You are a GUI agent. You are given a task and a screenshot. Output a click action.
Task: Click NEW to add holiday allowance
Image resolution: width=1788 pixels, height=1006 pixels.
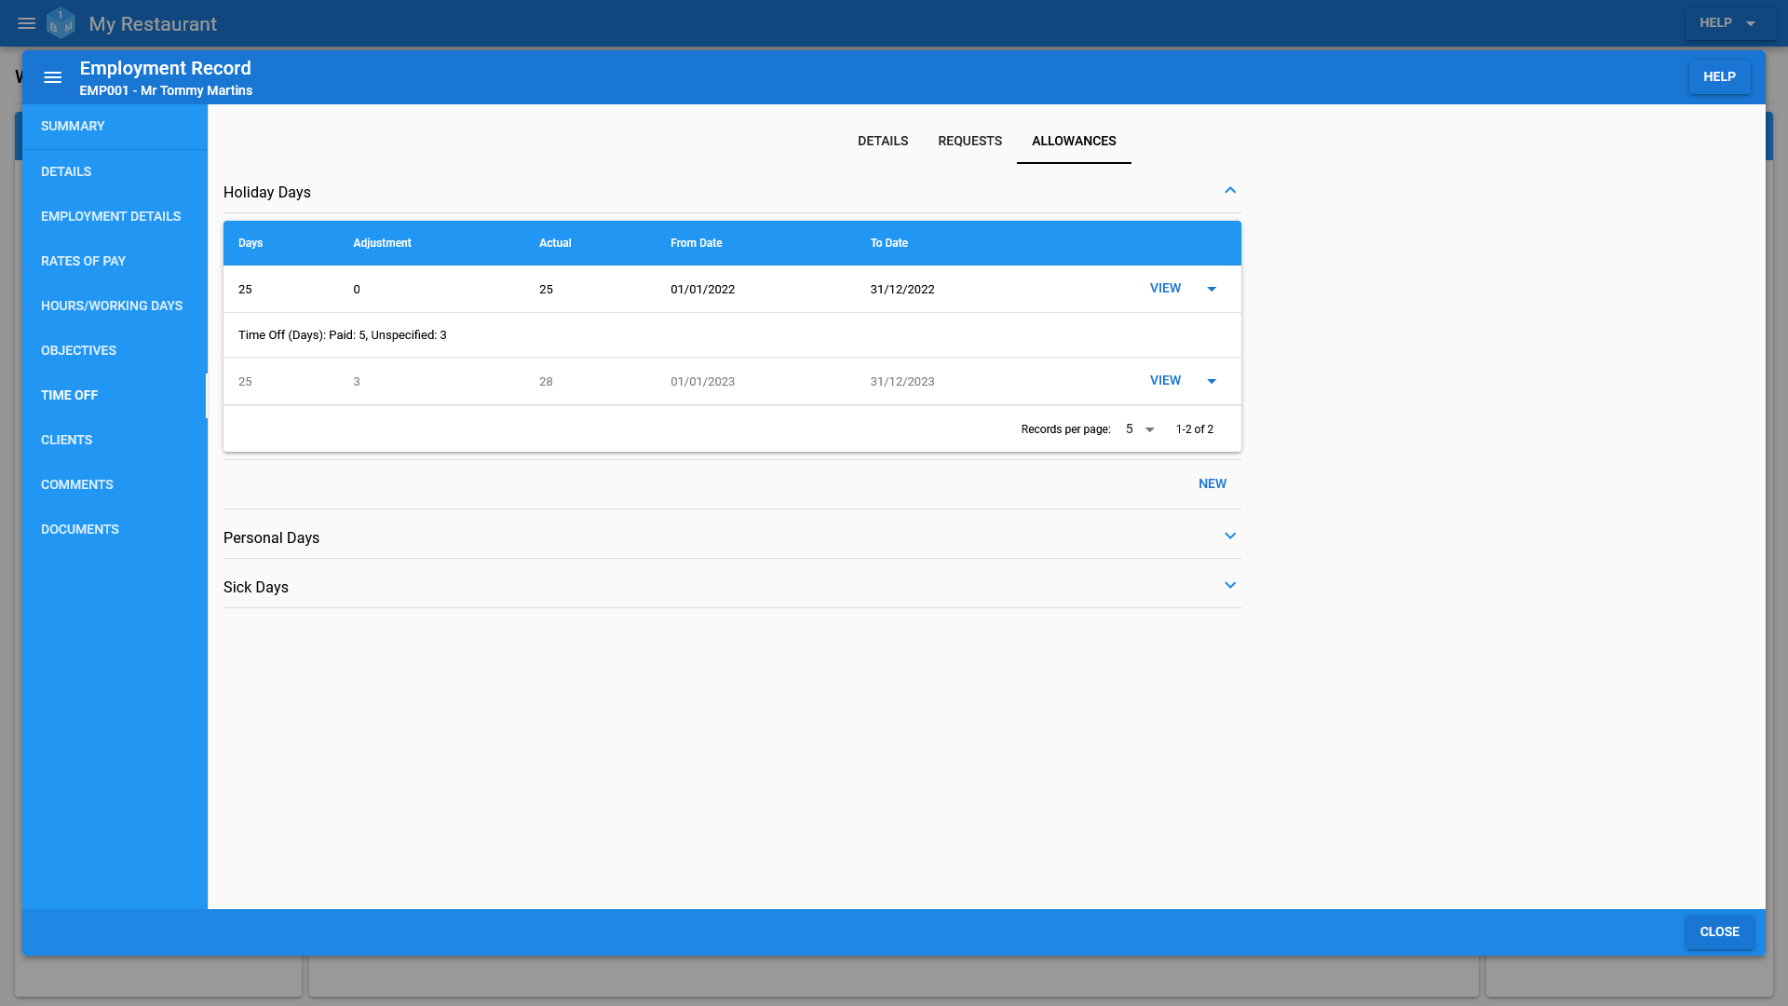1212,483
